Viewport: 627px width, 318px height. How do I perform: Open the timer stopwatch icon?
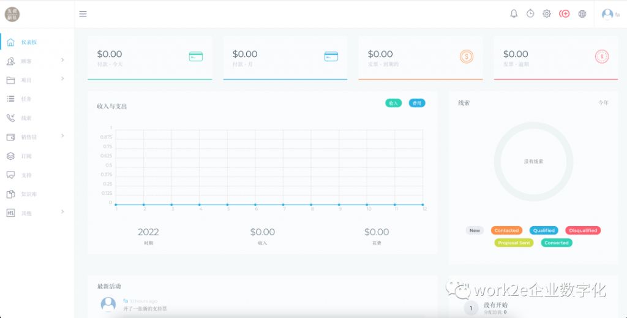(x=530, y=13)
